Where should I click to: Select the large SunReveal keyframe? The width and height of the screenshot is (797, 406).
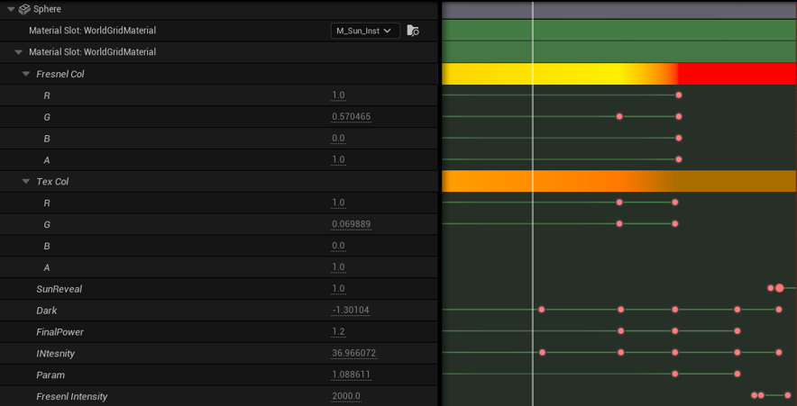780,288
